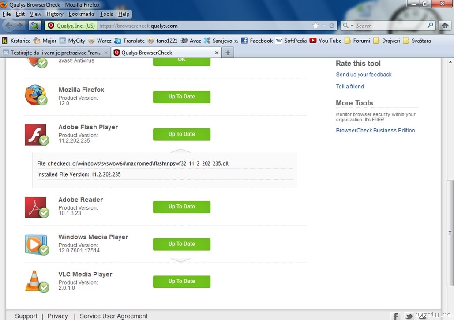This screenshot has height=320, width=454.
Task: Open the Svaštara bookmarks folder
Action: pos(417,41)
